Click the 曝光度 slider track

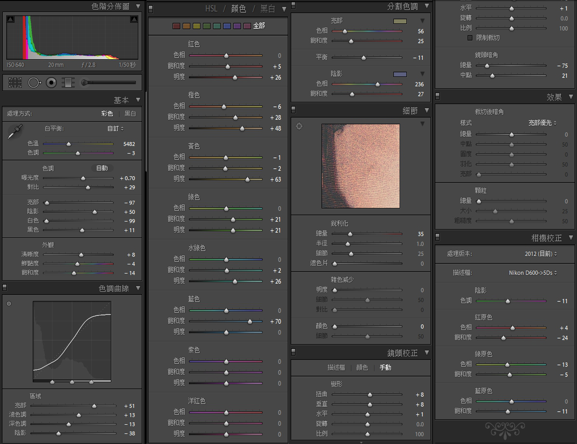79,178
